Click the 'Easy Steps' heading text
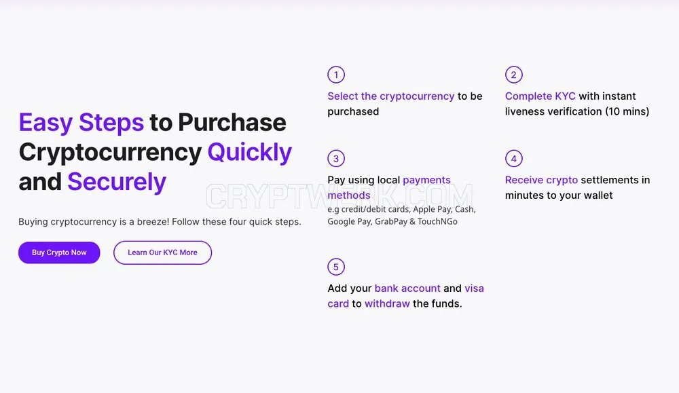This screenshot has height=393, width=679. coord(81,122)
